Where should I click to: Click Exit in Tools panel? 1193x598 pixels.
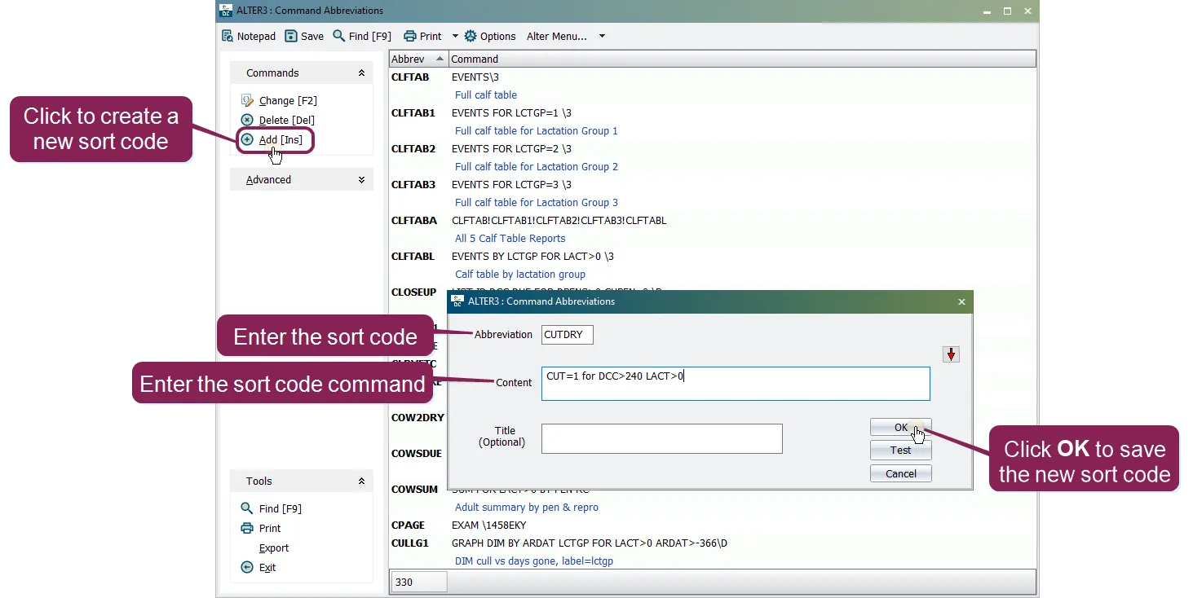258,567
